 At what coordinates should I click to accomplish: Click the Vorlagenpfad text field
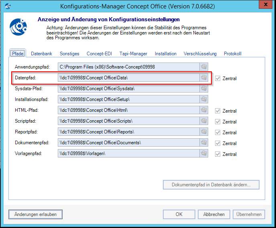click(x=129, y=153)
